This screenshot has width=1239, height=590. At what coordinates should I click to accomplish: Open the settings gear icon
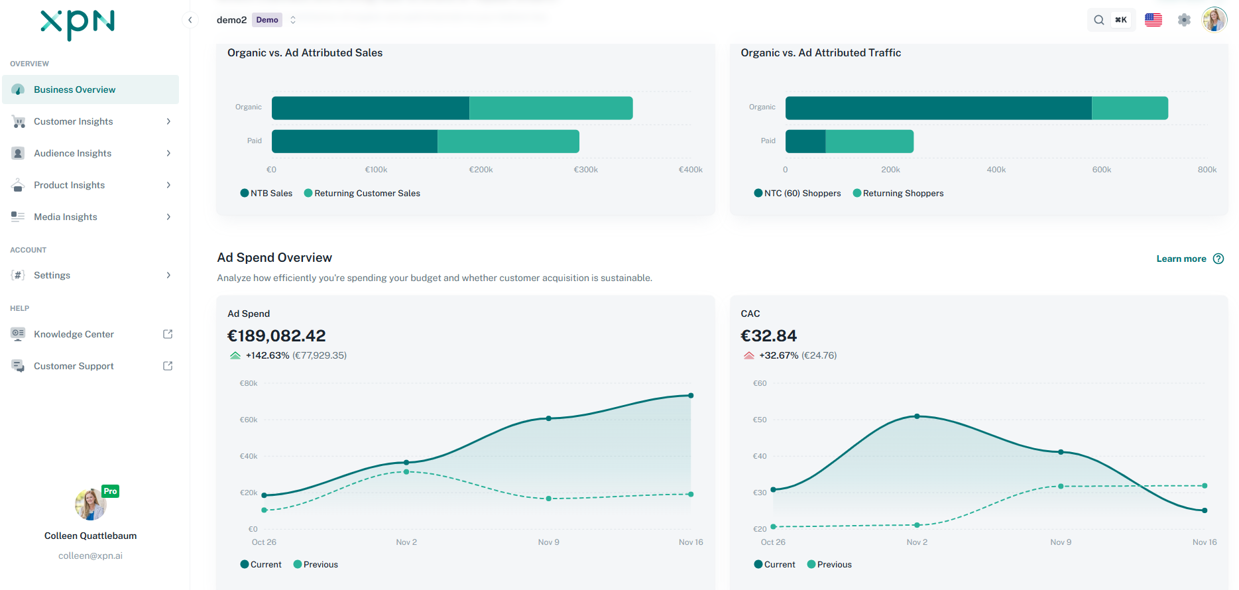1184,20
